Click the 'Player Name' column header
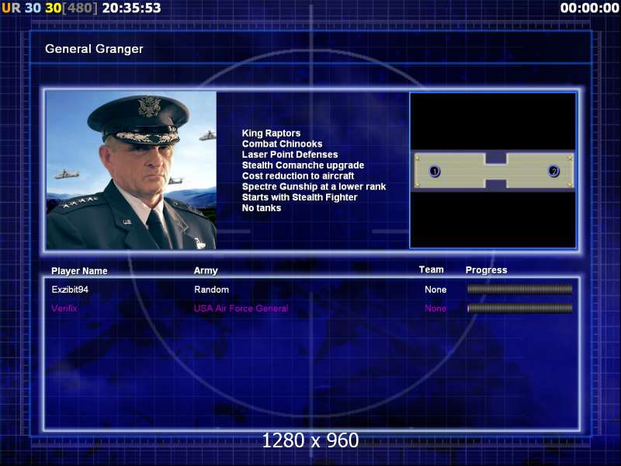The height and width of the screenshot is (466, 621). [x=79, y=270]
